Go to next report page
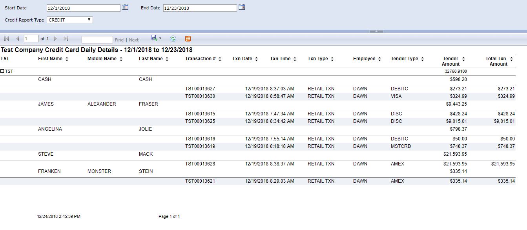 tap(55, 39)
